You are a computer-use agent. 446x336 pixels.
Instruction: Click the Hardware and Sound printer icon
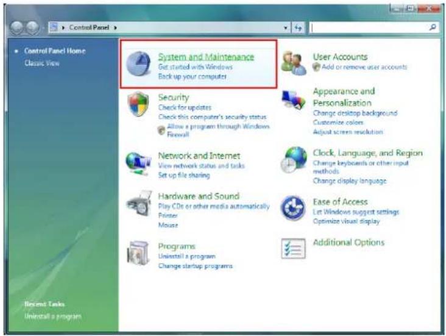(x=139, y=203)
